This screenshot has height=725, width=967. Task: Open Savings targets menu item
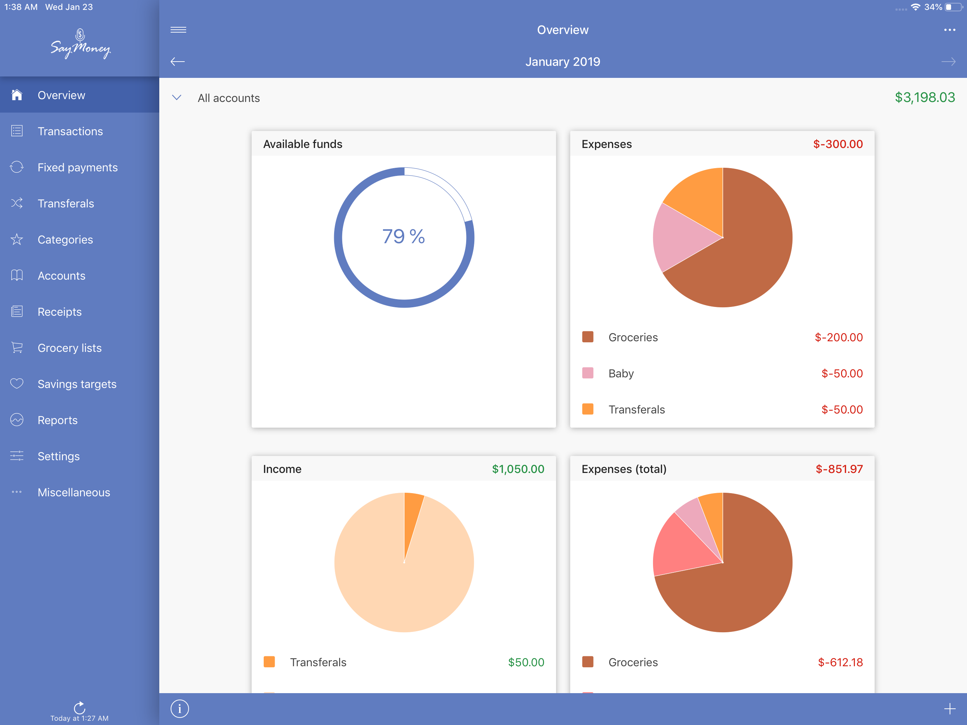tap(80, 384)
